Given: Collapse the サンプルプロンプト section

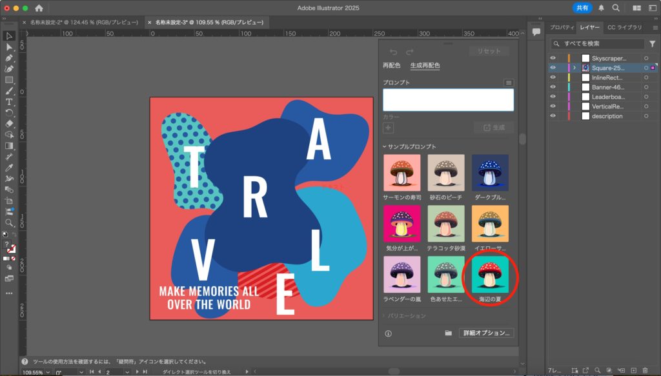Looking at the screenshot, I should click(x=385, y=146).
